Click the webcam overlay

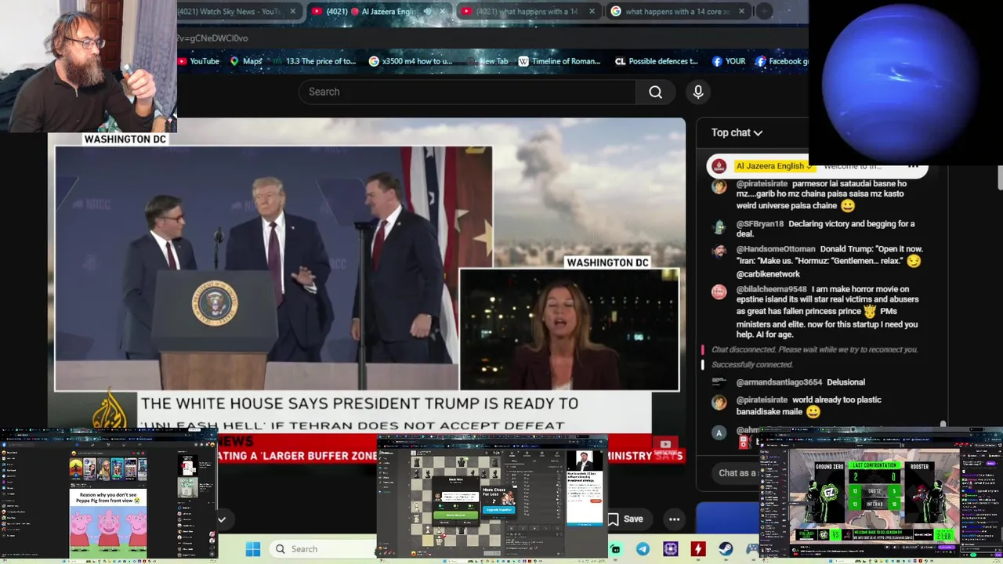coord(88,66)
